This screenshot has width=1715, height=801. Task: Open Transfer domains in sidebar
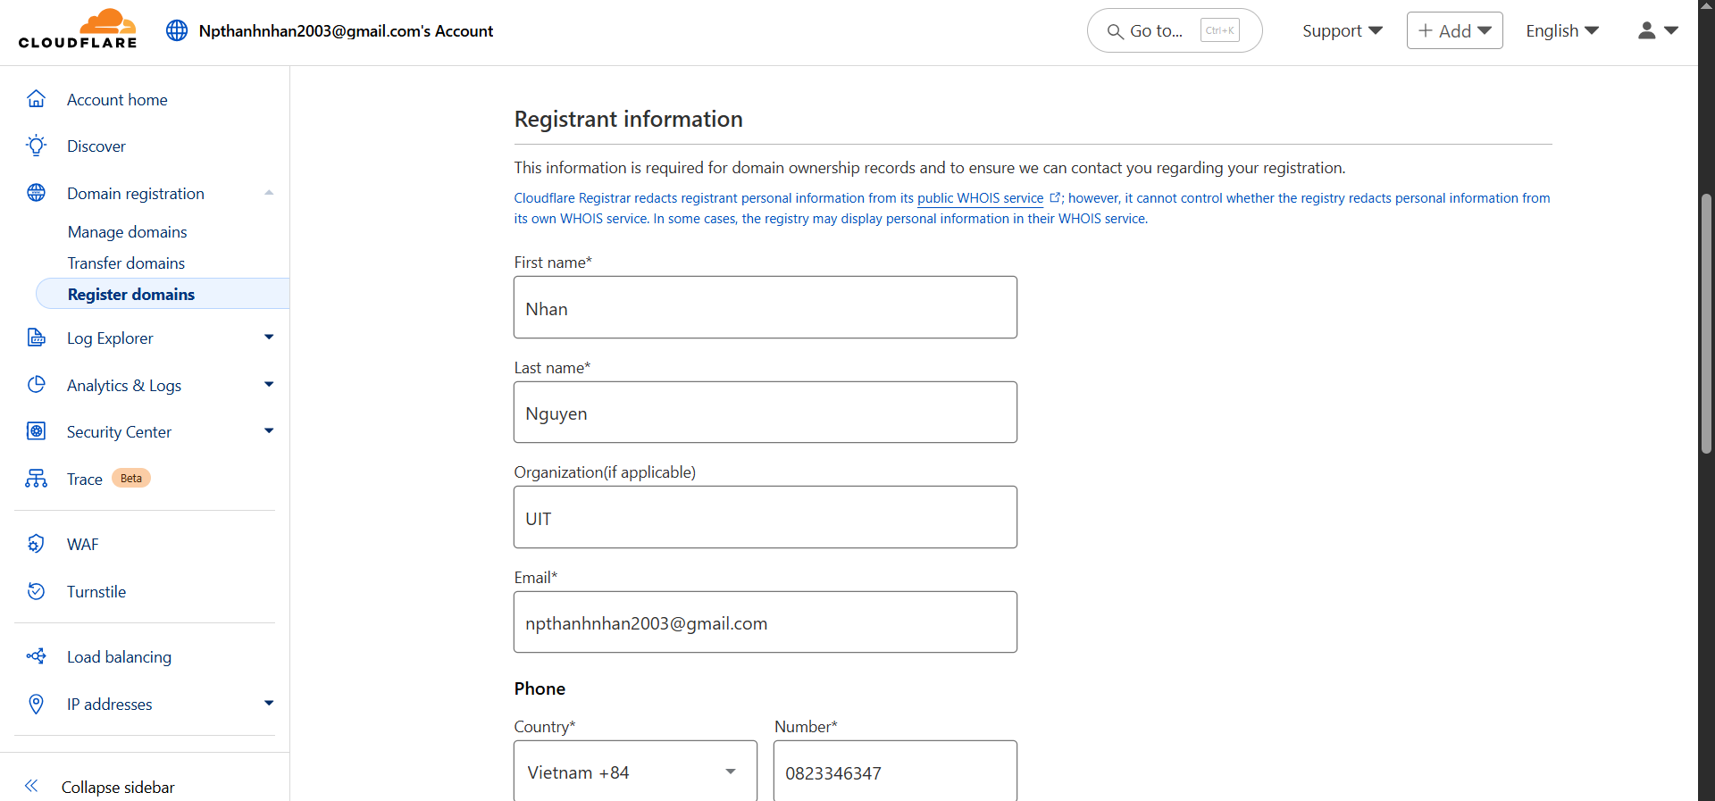tap(126, 263)
